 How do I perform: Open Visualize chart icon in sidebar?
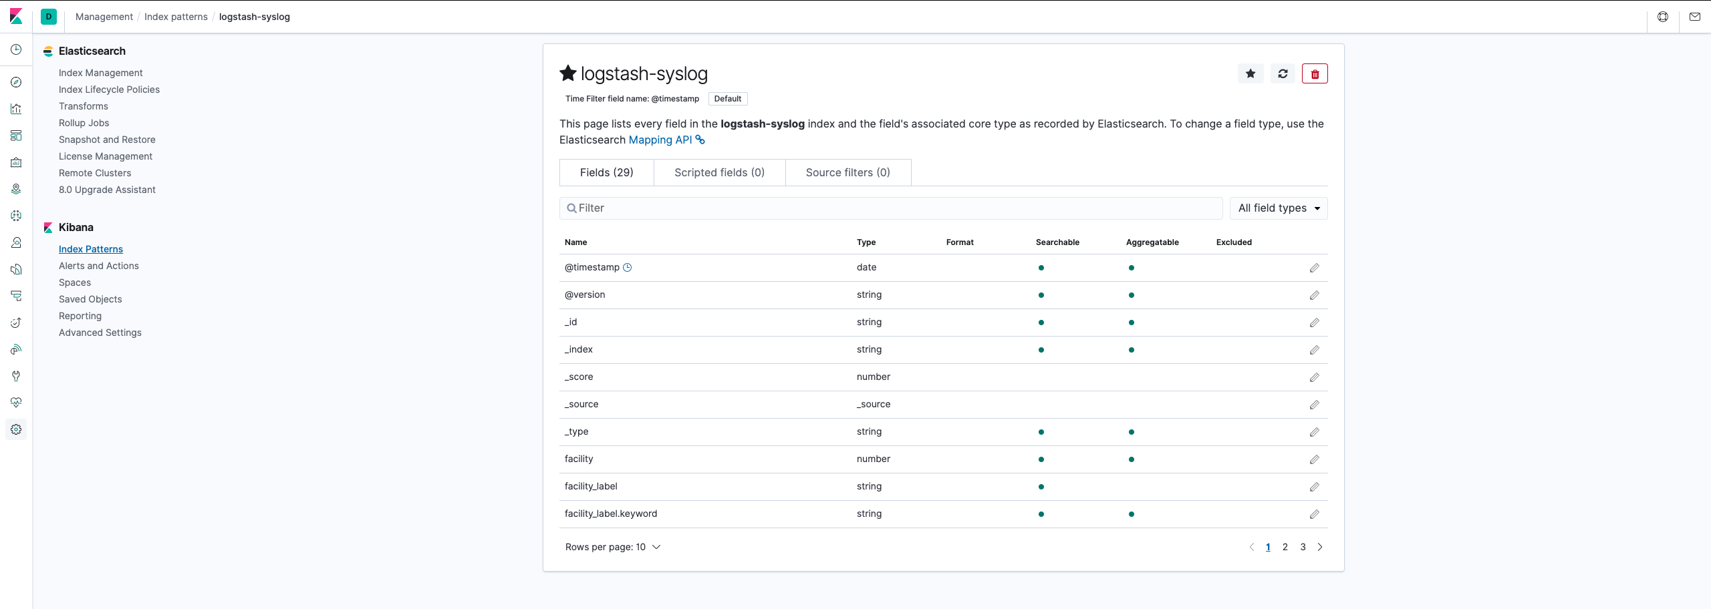click(16, 109)
